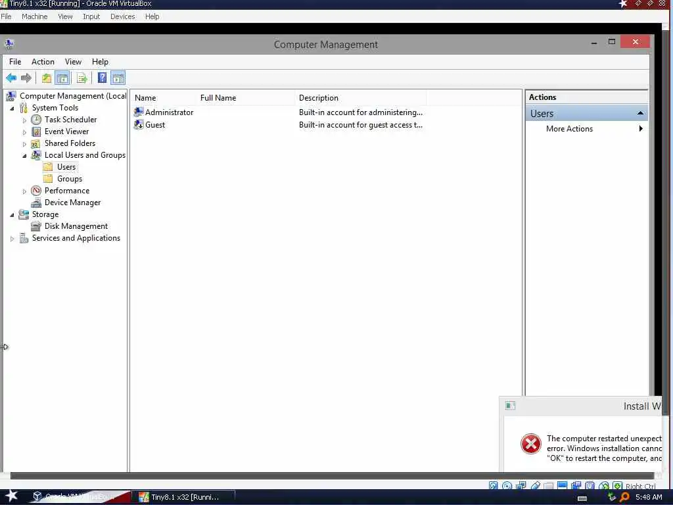The height and width of the screenshot is (505, 673).
Task: Open the Help menu in Computer Management
Action: coord(100,62)
